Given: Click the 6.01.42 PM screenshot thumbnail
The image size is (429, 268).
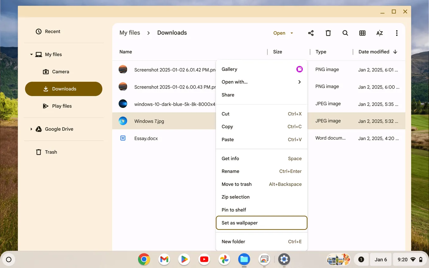Looking at the screenshot, I should pos(123,69).
